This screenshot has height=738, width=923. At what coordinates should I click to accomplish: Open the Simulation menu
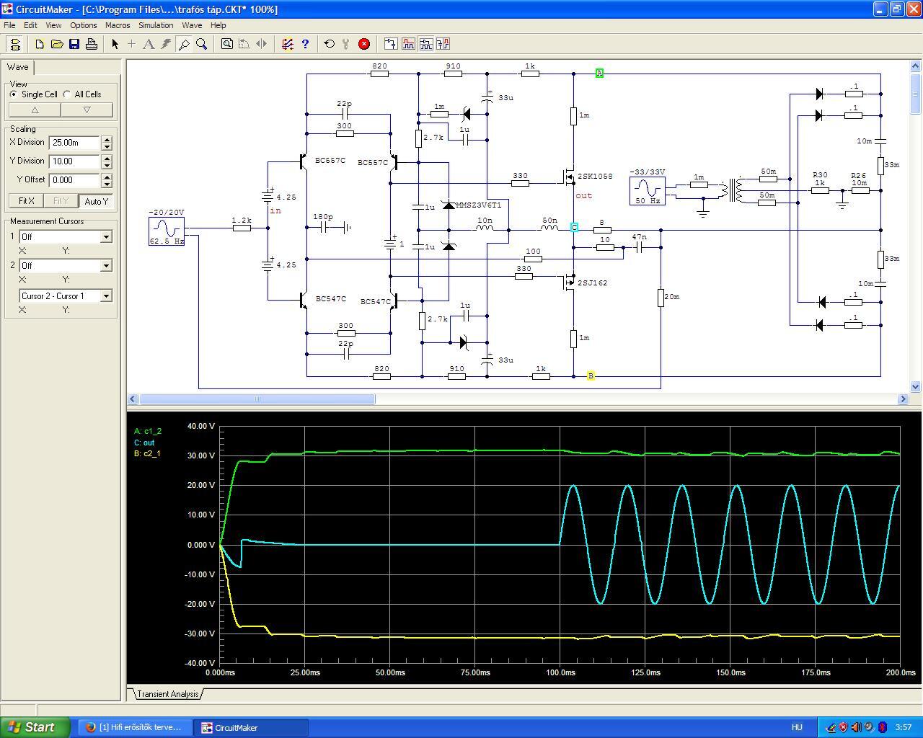click(156, 25)
